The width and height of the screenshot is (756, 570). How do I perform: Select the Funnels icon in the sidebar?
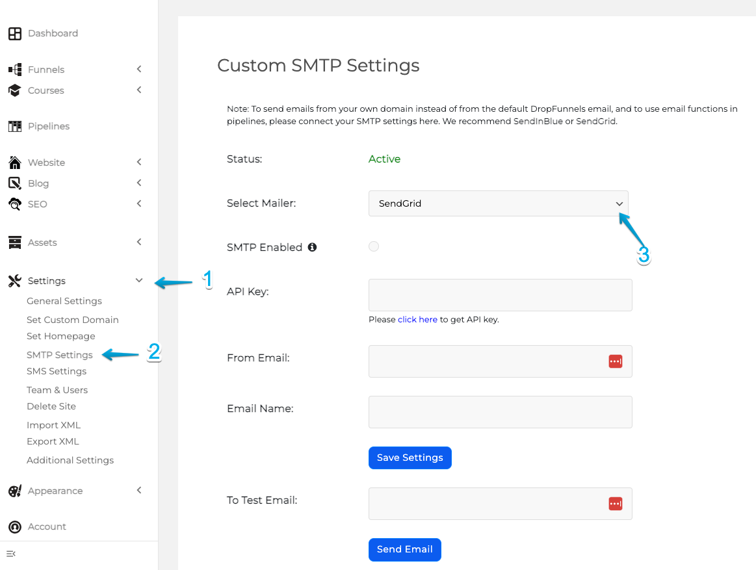[14, 69]
